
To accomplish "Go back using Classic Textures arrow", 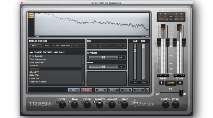I will point(31,52).
